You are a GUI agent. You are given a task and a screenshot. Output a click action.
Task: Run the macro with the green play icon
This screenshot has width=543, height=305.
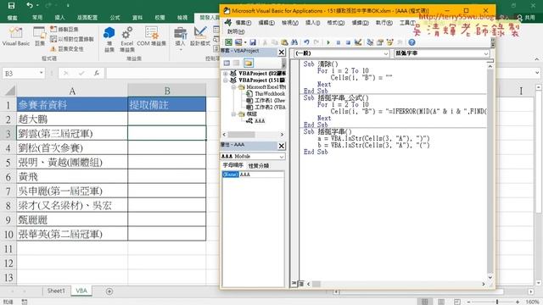point(328,42)
